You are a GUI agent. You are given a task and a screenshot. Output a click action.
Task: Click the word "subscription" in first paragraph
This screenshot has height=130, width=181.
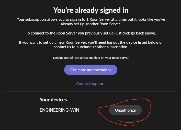[x=36, y=19]
